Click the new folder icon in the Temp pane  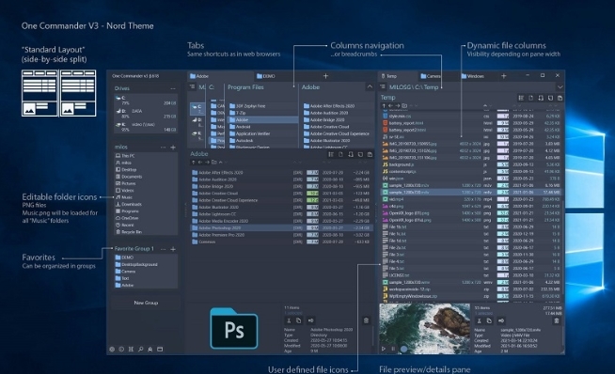point(404,106)
